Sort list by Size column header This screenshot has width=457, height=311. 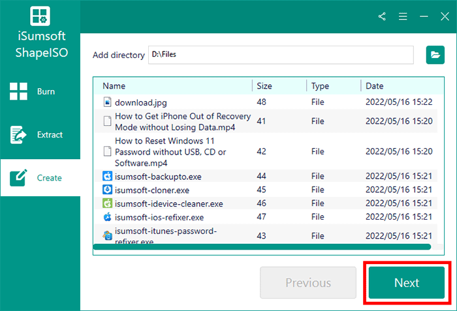tap(264, 86)
